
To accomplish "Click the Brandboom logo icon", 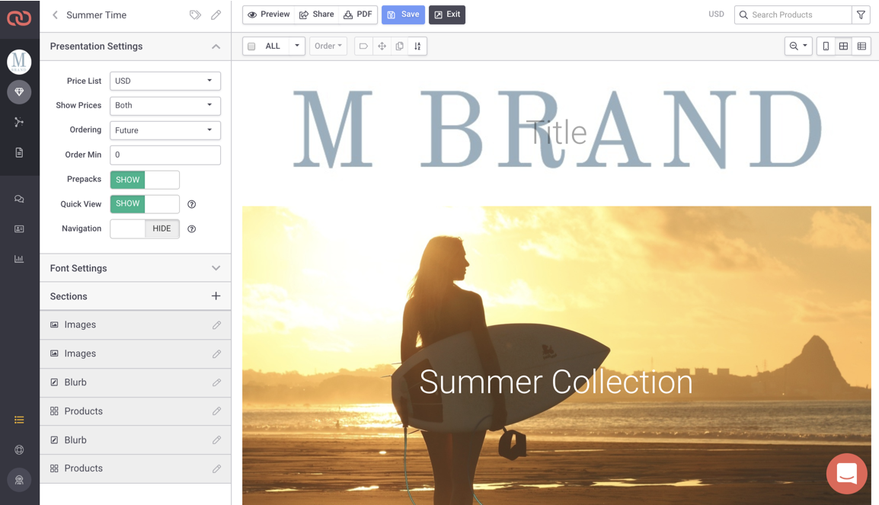I will coord(19,18).
